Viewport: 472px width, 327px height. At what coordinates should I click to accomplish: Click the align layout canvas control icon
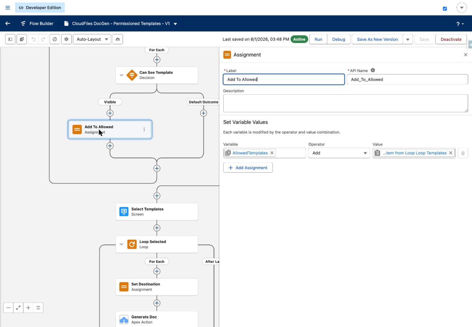point(38,308)
